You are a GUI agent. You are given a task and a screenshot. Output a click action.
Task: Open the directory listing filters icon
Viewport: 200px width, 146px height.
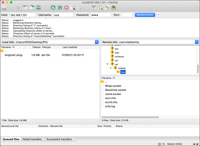tap(94, 8)
